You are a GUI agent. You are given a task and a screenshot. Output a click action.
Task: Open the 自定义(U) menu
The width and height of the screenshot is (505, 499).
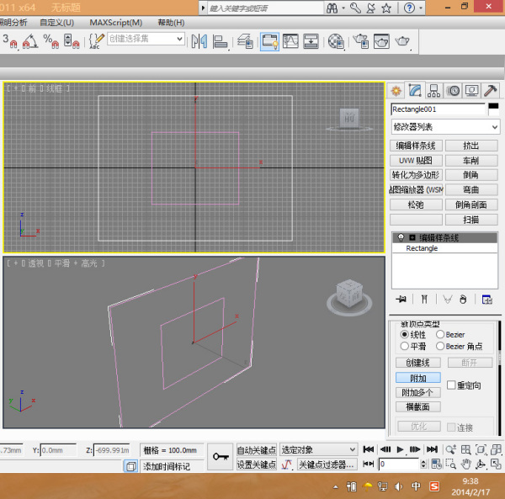(57, 23)
